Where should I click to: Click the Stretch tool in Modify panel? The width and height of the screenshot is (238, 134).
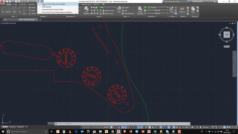32,13
